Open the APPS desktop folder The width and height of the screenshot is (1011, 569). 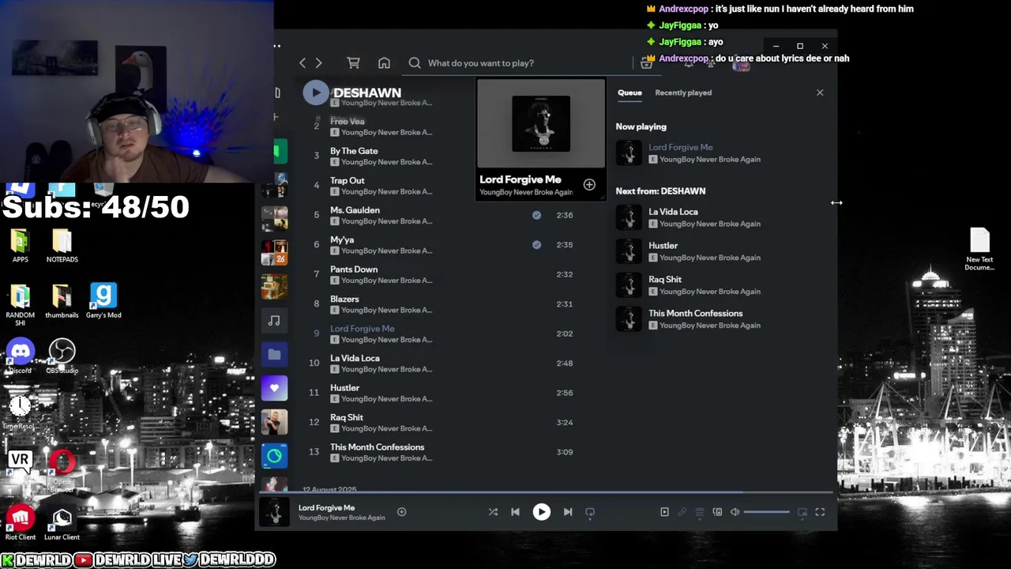21,245
